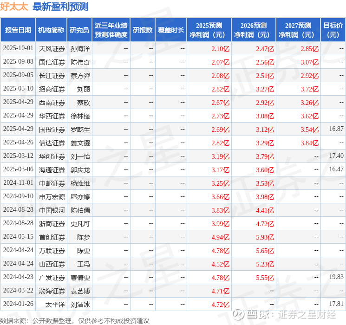
Task: Click researcher 徐林锋
Action: click(x=80, y=116)
